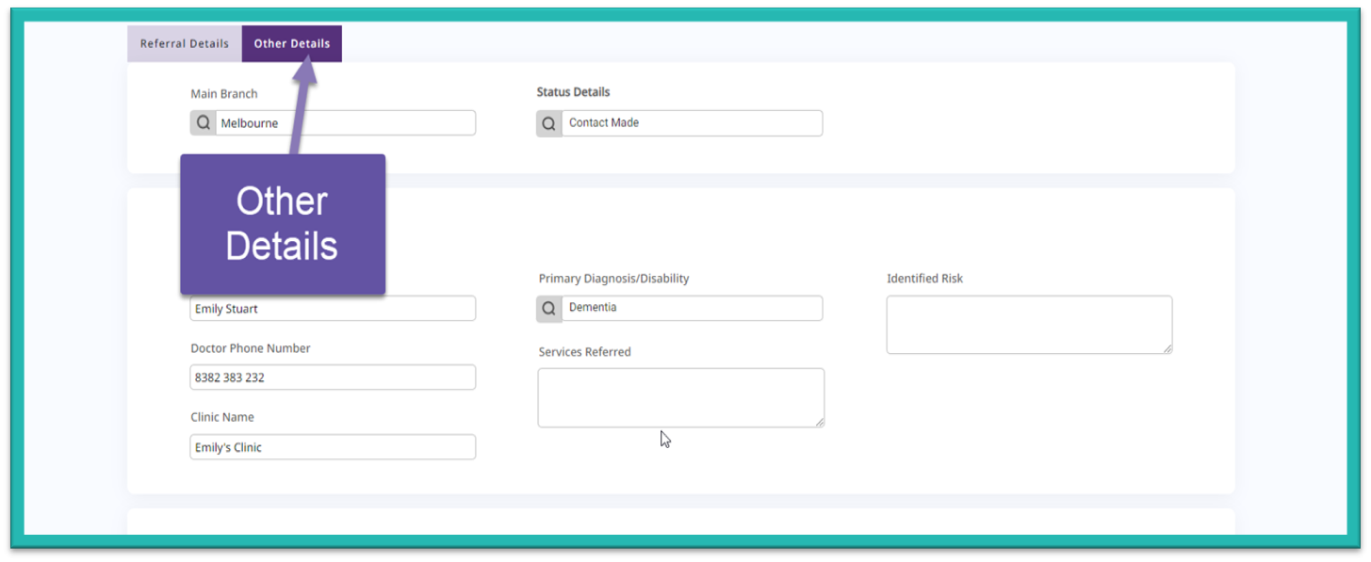1371x562 pixels.
Task: Open the Primary Diagnosis field showing Dementia
Action: coord(692,309)
